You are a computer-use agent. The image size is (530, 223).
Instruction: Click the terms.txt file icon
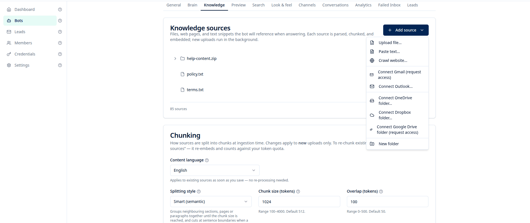pos(183,90)
